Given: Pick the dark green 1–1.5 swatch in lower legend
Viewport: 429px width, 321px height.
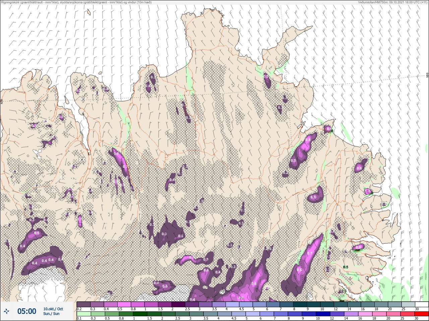Looking at the screenshot, I should click(140, 314).
